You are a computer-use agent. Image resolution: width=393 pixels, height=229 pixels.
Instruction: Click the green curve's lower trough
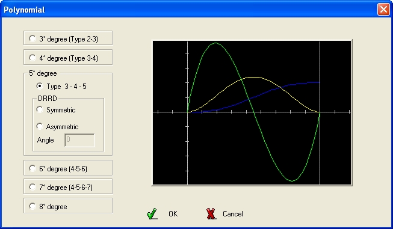(x=292, y=181)
